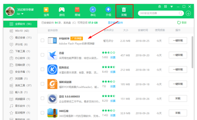The width and height of the screenshot is (197, 120).
Task: Click the search magnifier icon
Action: click(180, 13)
